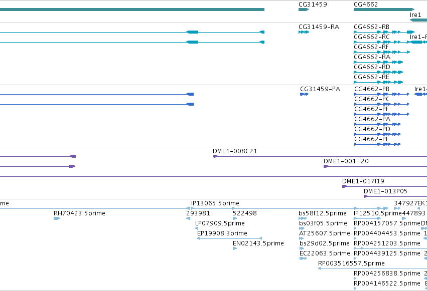The image size is (427, 291).
Task: Click the CG31459 gene glyph
Action: (x=304, y=10)
